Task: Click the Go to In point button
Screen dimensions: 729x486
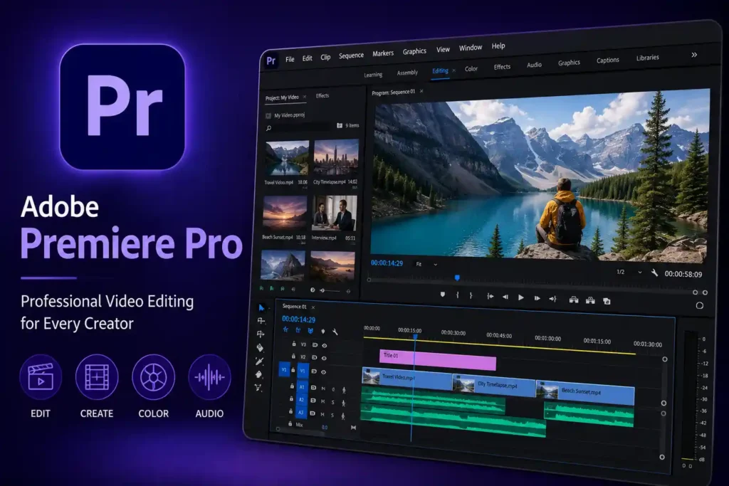Action: tap(490, 297)
